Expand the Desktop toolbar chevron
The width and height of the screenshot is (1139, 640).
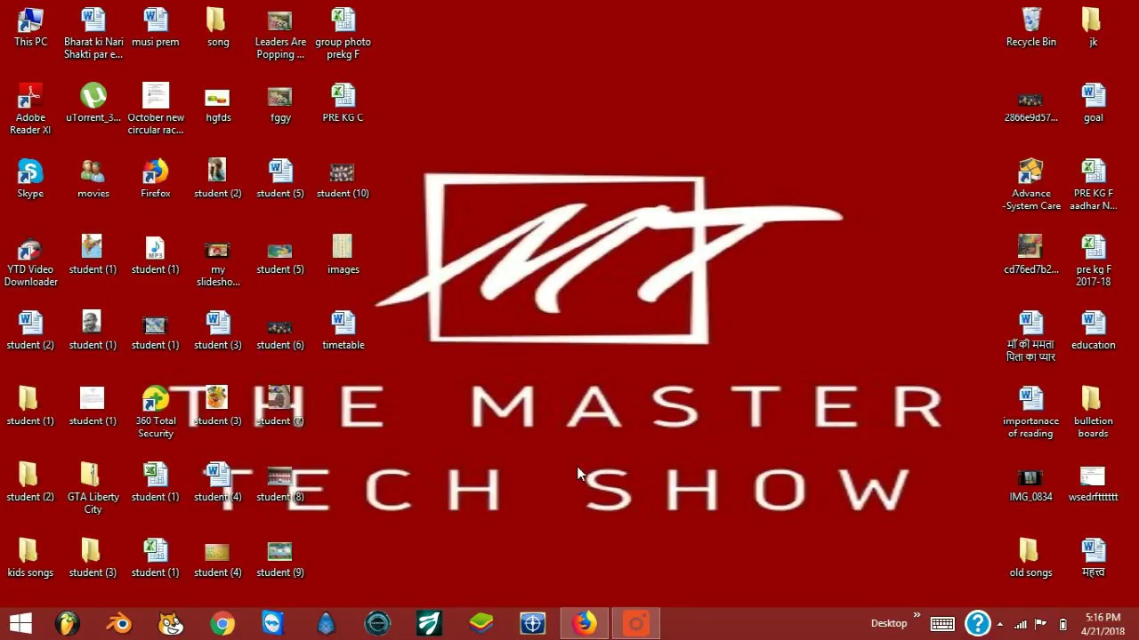tap(917, 615)
